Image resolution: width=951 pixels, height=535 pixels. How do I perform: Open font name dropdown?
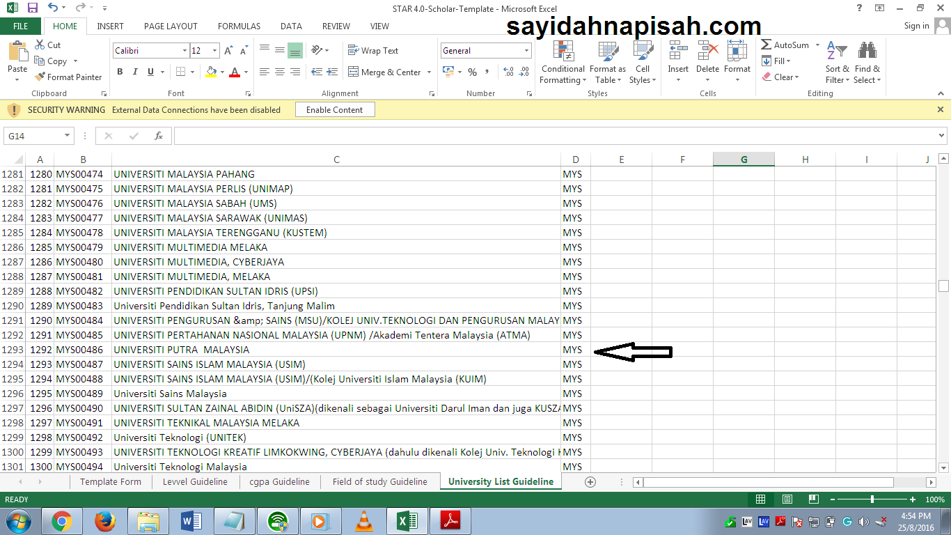[x=184, y=51]
